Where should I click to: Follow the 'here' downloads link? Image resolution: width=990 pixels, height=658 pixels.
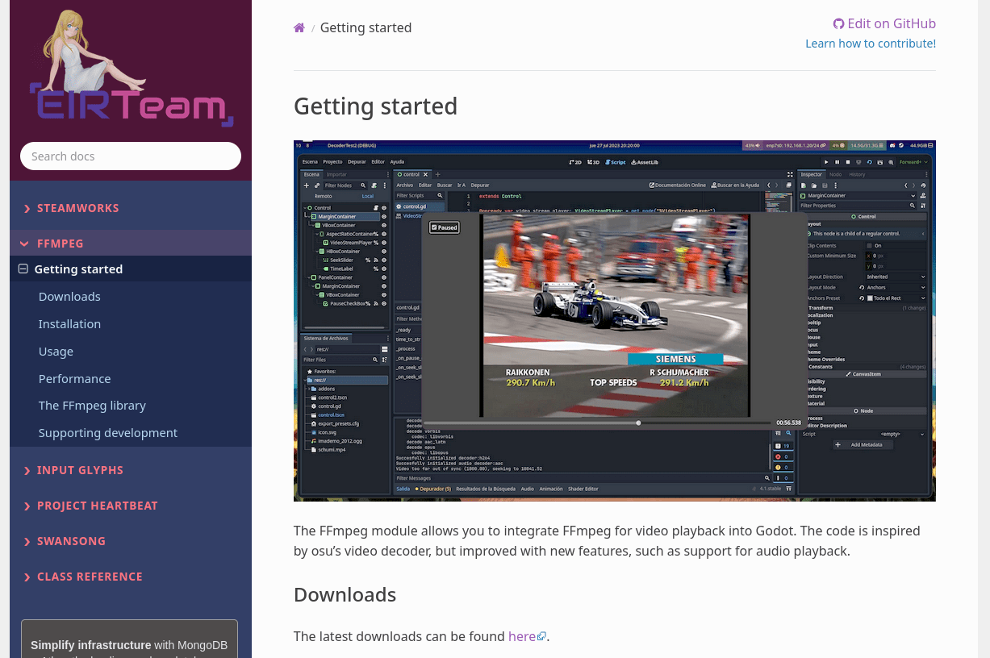pyautogui.click(x=527, y=636)
